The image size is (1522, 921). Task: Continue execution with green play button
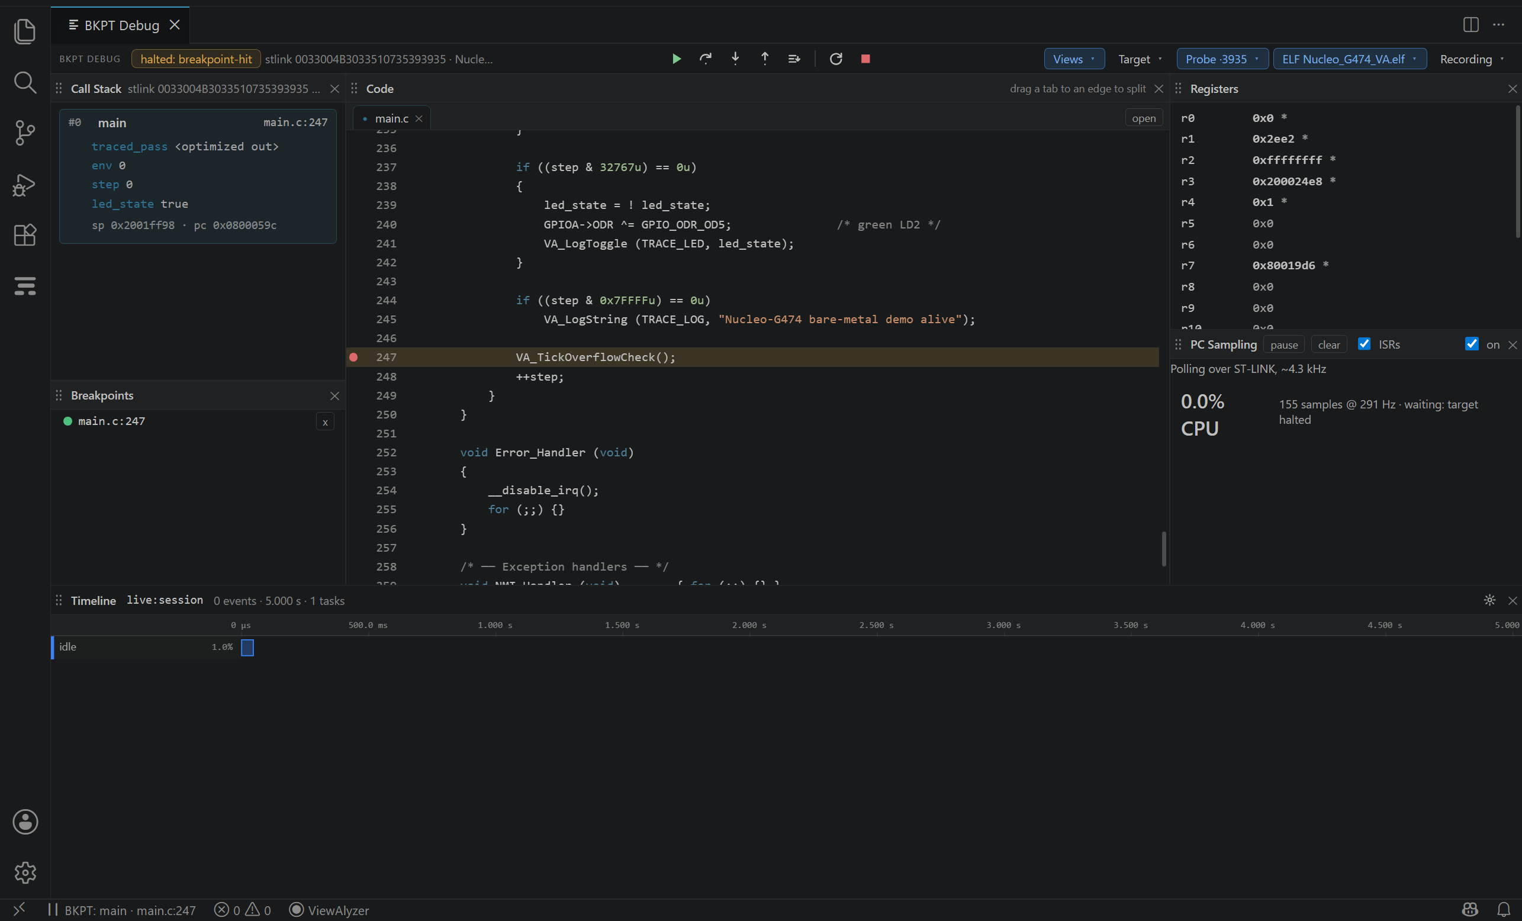[x=677, y=59]
